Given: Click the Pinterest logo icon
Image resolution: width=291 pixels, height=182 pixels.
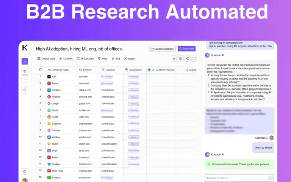Looking at the screenshot, I should tap(49, 97).
